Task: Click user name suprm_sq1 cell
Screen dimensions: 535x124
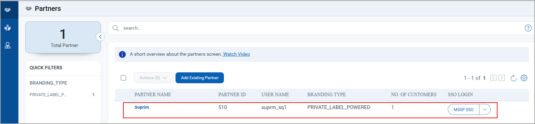Action: click(x=274, y=107)
